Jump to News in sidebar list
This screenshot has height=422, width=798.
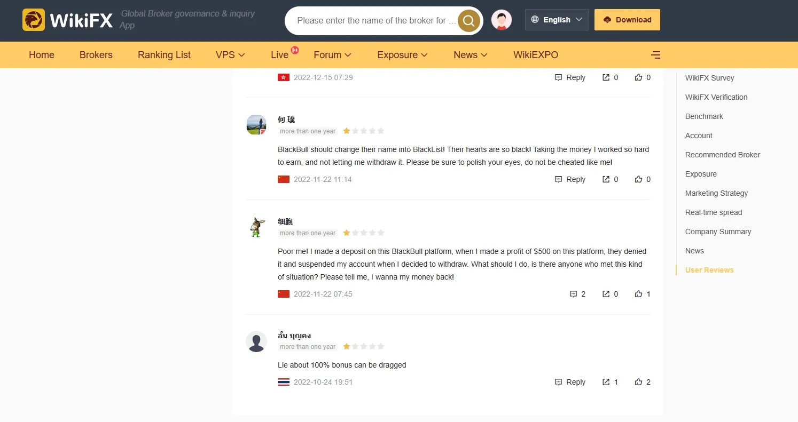pos(694,251)
